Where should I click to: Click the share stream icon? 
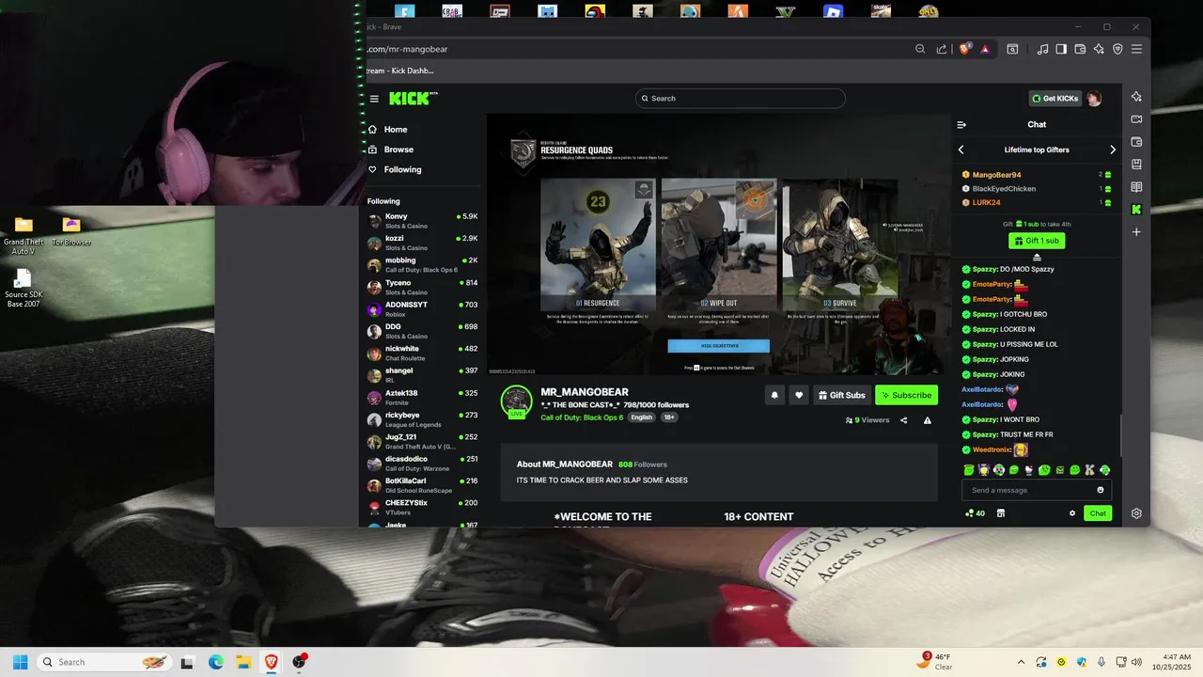coord(903,420)
